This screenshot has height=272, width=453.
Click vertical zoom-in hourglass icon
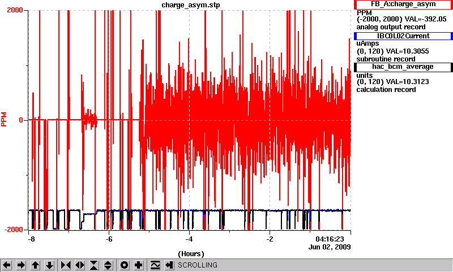tap(94, 265)
